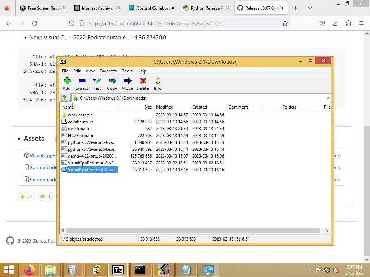Open a new Firefox tab
370x277 pixels.
point(295,8)
